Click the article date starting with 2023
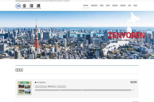This screenshot has height=102, width=154. click(41, 82)
